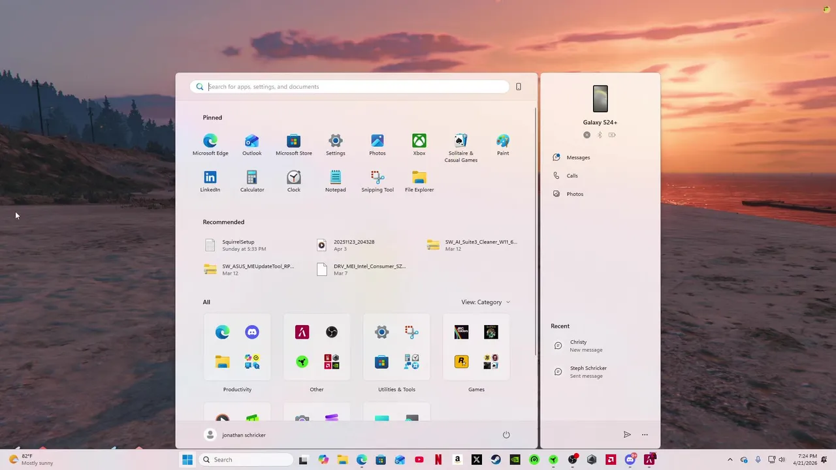Open Steam from the taskbar
The width and height of the screenshot is (836, 470).
tap(496, 460)
